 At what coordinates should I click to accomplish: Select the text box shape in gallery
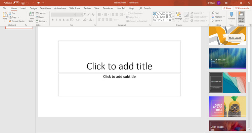coord(154,14)
